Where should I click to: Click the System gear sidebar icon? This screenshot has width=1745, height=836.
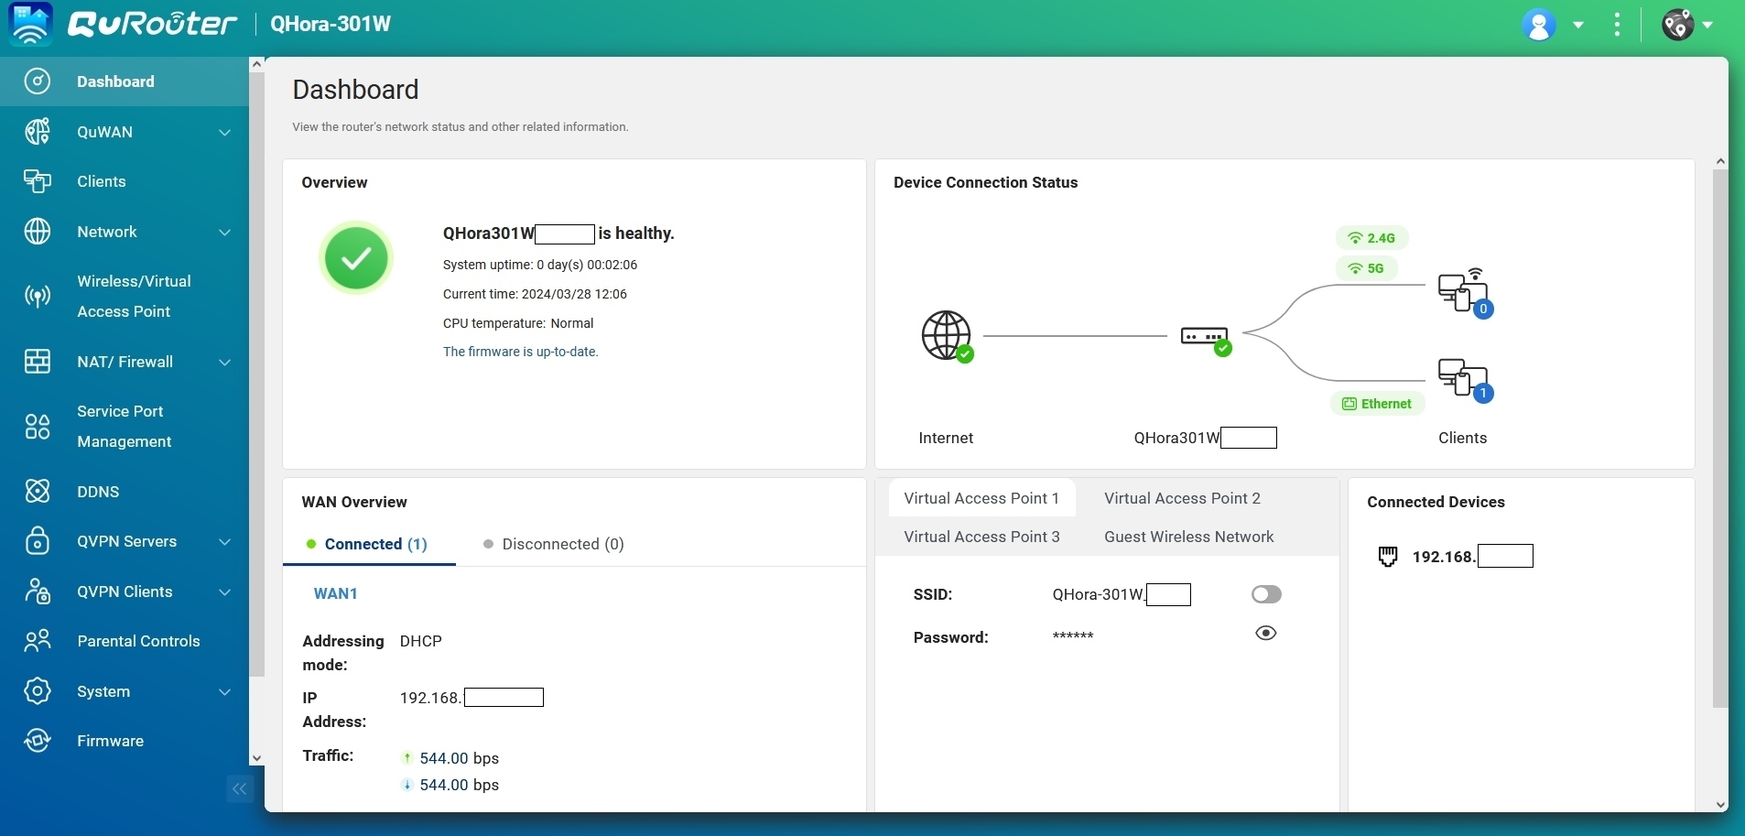[x=38, y=691]
